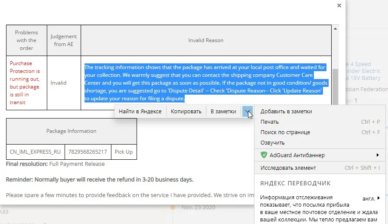This screenshot has height=224, width=388.
Task: Click translated Russian text in Яндекс Переводчик
Action: click(319, 209)
